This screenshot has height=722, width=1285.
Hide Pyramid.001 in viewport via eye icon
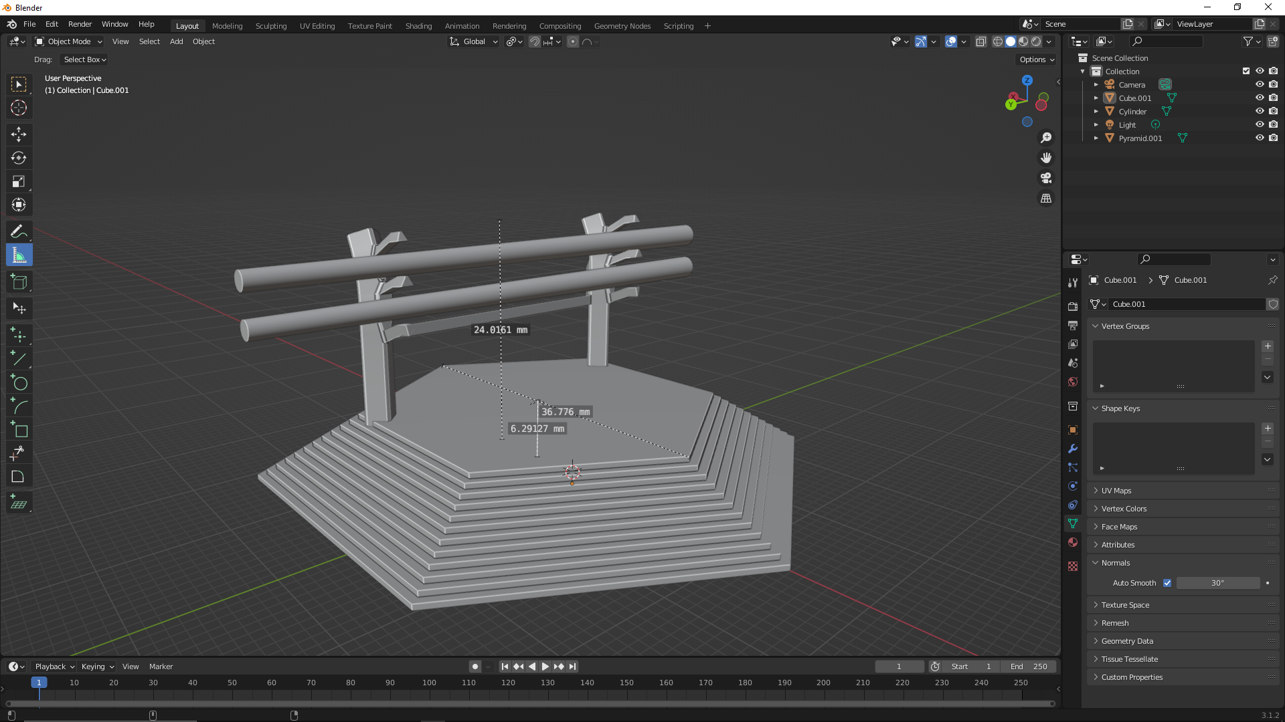(x=1260, y=138)
